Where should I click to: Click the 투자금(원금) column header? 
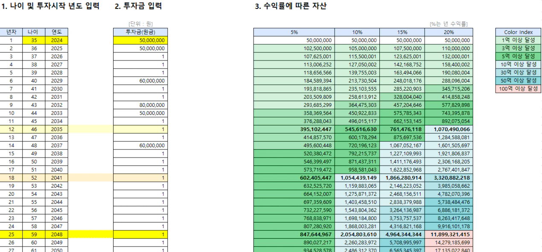click(140, 32)
